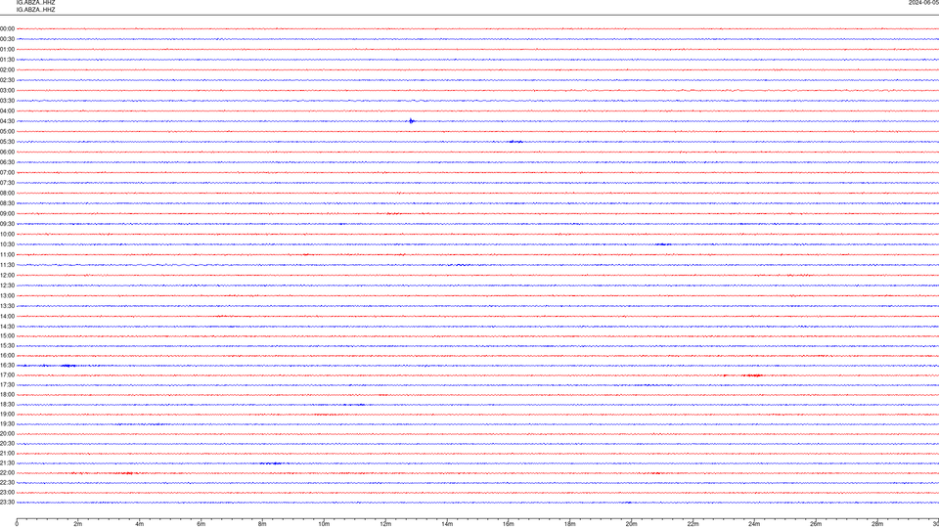Viewport: 939px width, 528px height.
Task: Select the 02:00 trace time label
Action: pos(7,70)
